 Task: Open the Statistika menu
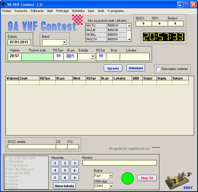pyautogui.click(x=78, y=11)
